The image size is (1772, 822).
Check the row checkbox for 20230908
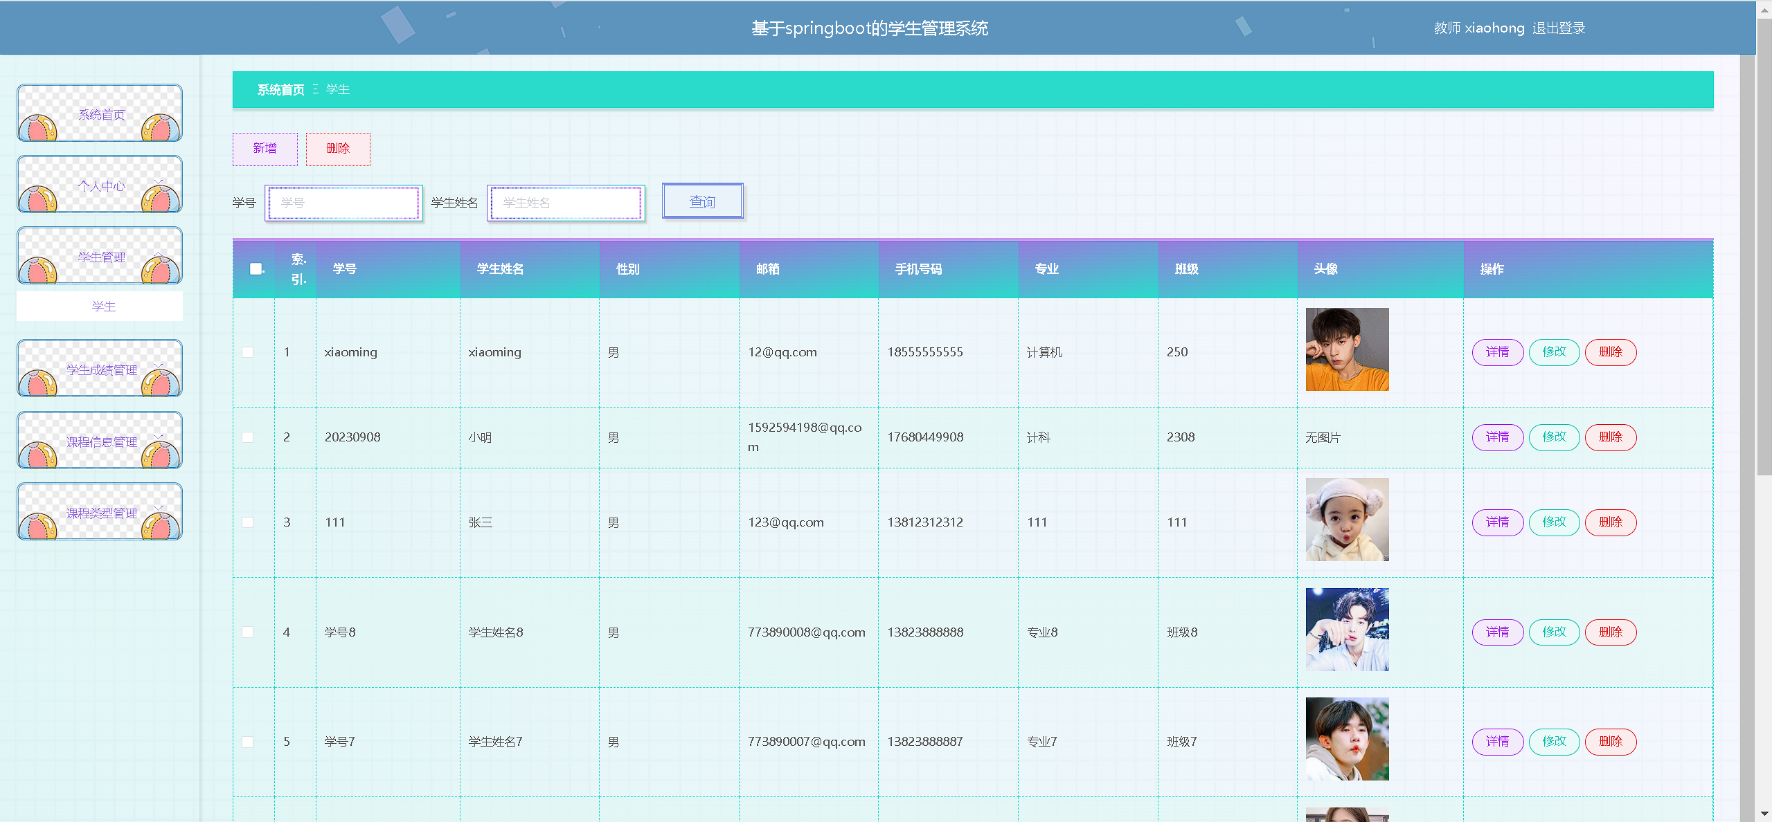click(247, 437)
